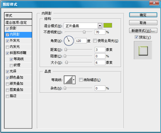Select the 斜面和浮雕 style entry label
This screenshot has height=133, width=161.
[x=18, y=53]
